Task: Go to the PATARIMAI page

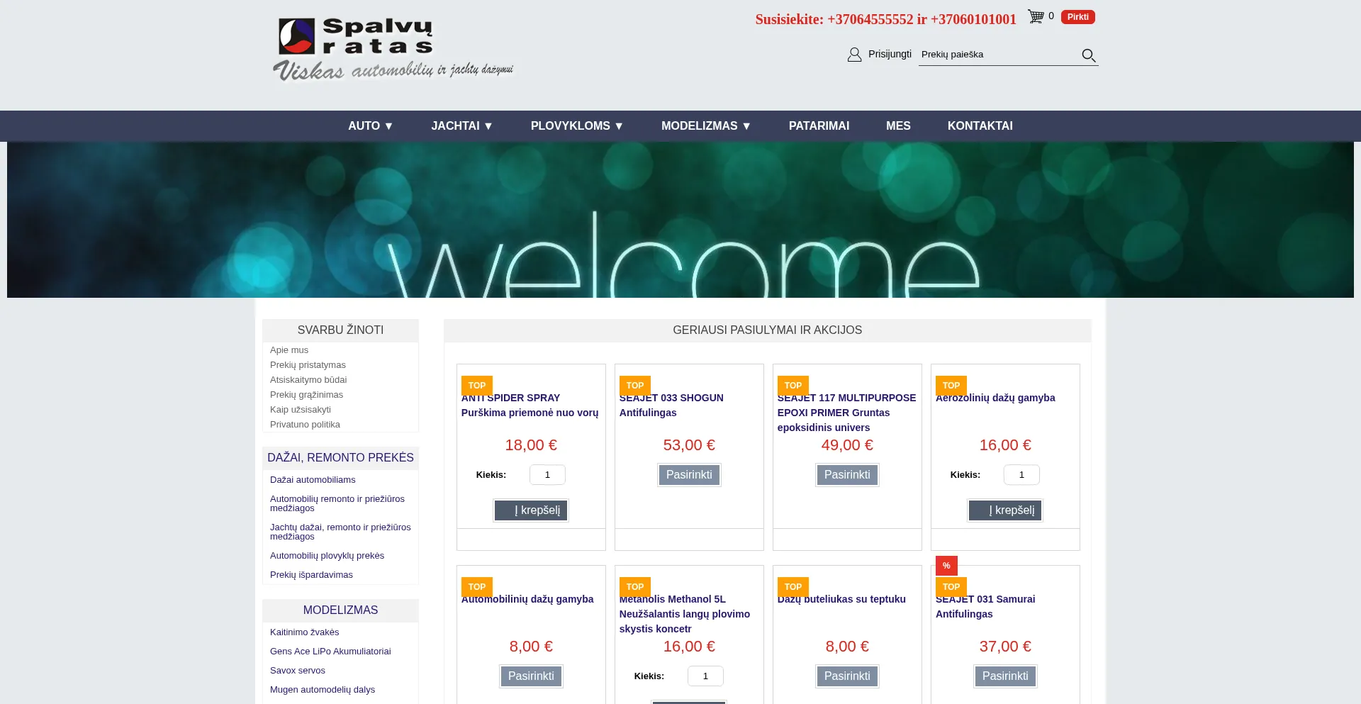Action: [x=819, y=126]
